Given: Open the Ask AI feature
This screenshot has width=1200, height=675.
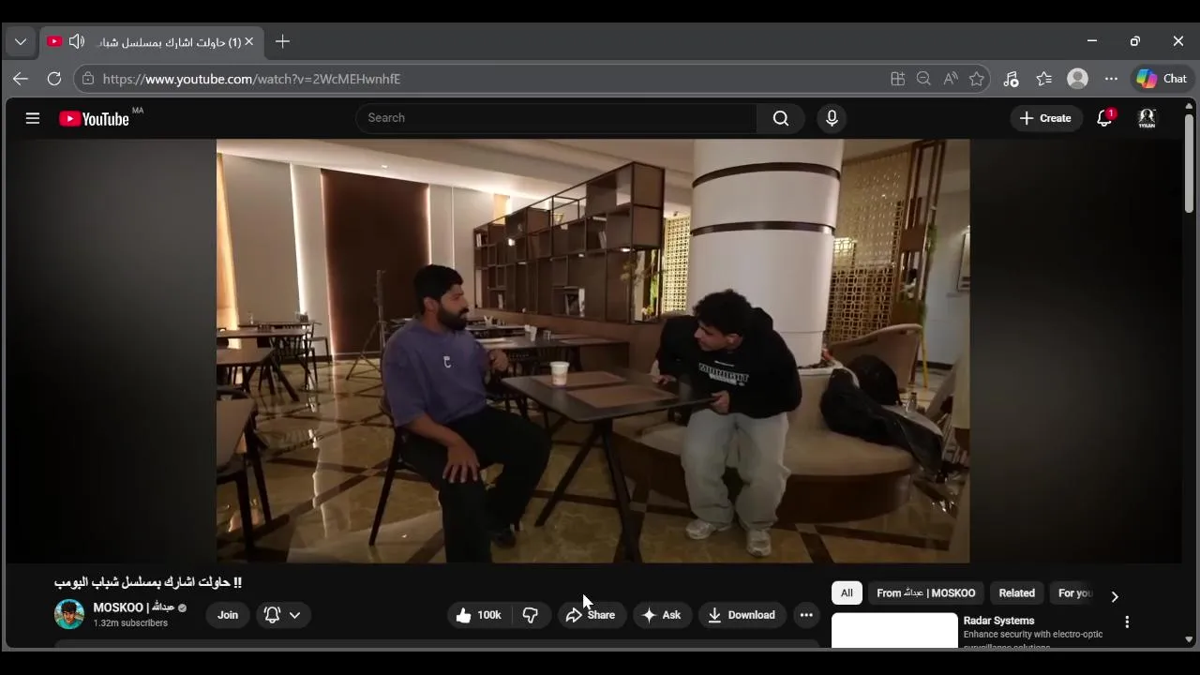Looking at the screenshot, I should tap(662, 615).
